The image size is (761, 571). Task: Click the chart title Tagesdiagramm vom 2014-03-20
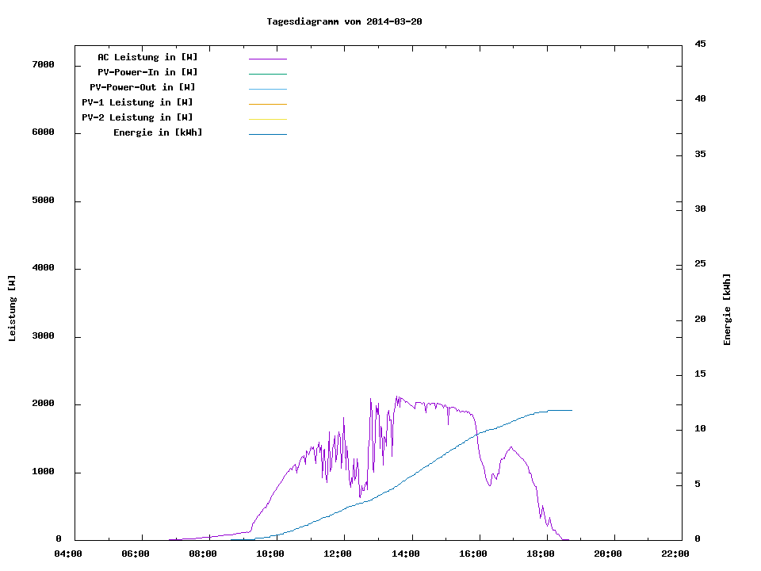click(344, 21)
